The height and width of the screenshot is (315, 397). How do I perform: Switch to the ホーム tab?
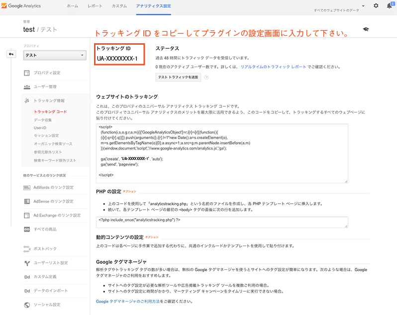click(x=73, y=6)
